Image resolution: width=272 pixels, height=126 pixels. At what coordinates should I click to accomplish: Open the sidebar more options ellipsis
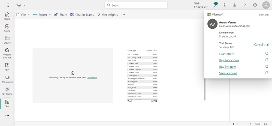tap(7, 115)
